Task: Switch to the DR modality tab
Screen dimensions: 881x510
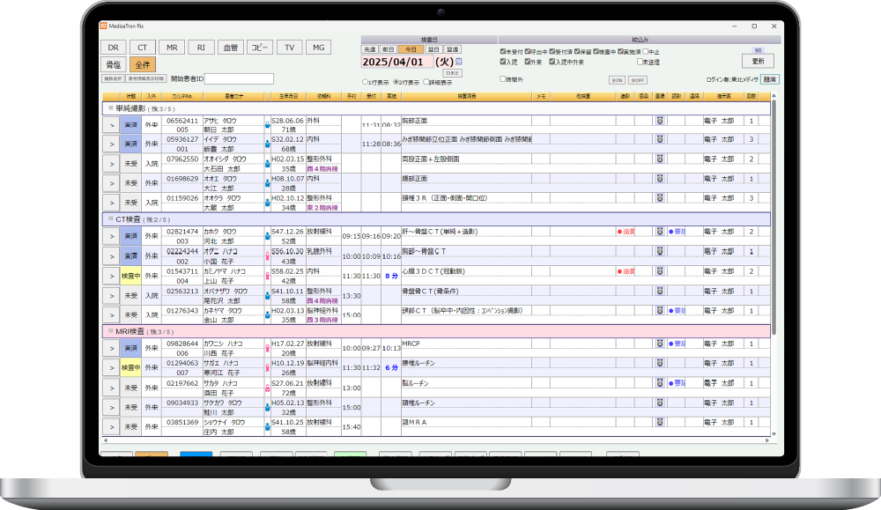Action: coord(114,48)
